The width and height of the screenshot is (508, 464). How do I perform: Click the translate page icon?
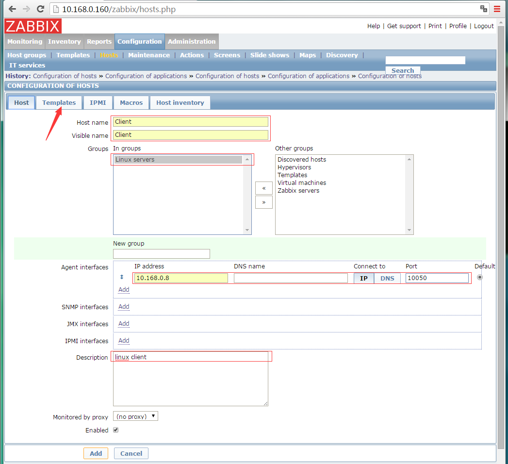[483, 9]
